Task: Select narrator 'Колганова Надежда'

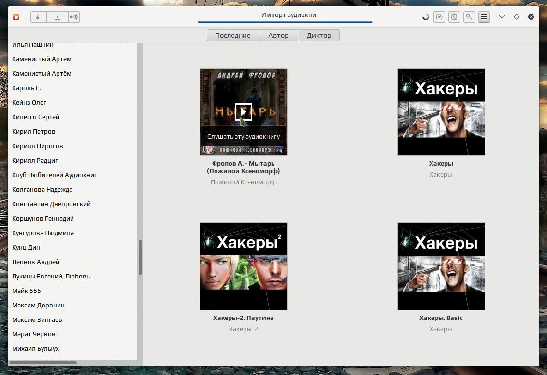Action: [72, 190]
